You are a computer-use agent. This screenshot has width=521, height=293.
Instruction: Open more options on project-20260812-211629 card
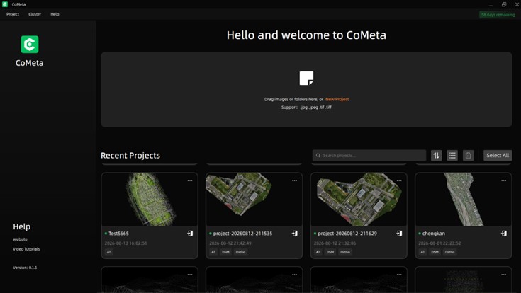(399, 180)
